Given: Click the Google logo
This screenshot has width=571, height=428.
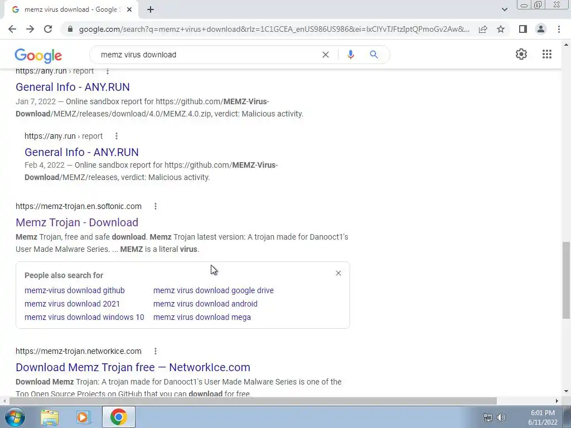Looking at the screenshot, I should pos(38,56).
